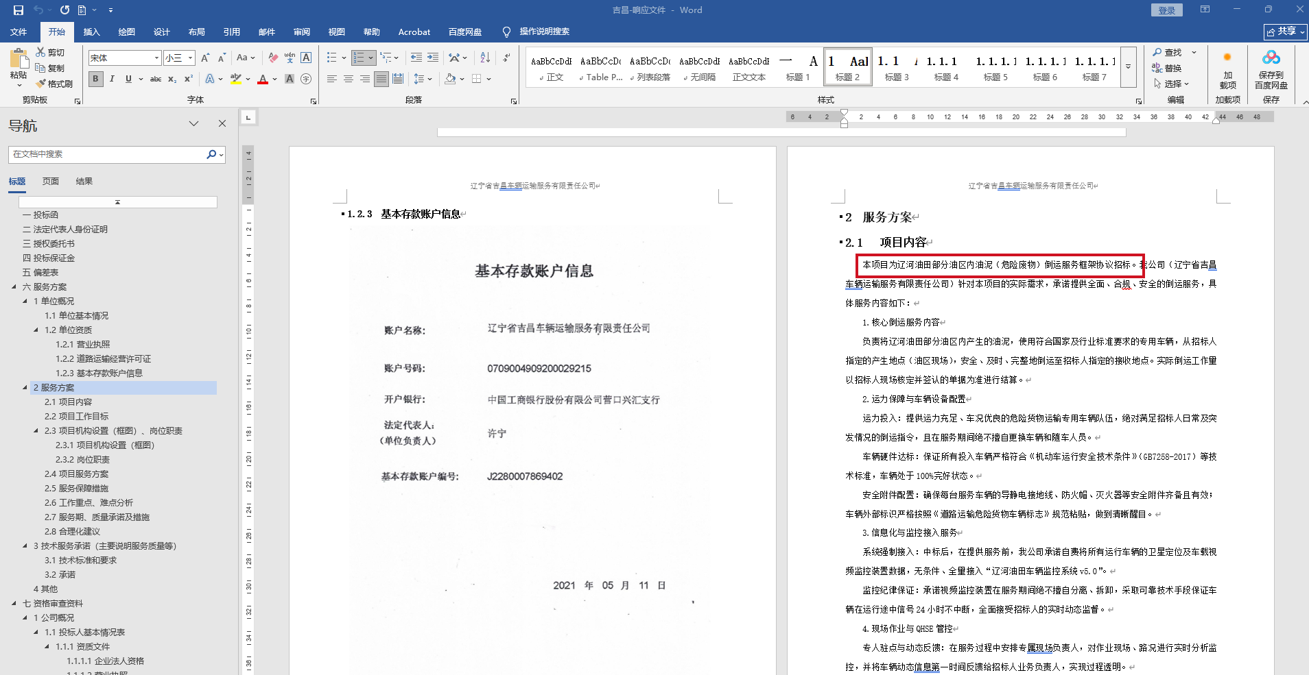Apply distributed alignment to the paragraph
This screenshot has height=675, width=1309.
coord(398,79)
